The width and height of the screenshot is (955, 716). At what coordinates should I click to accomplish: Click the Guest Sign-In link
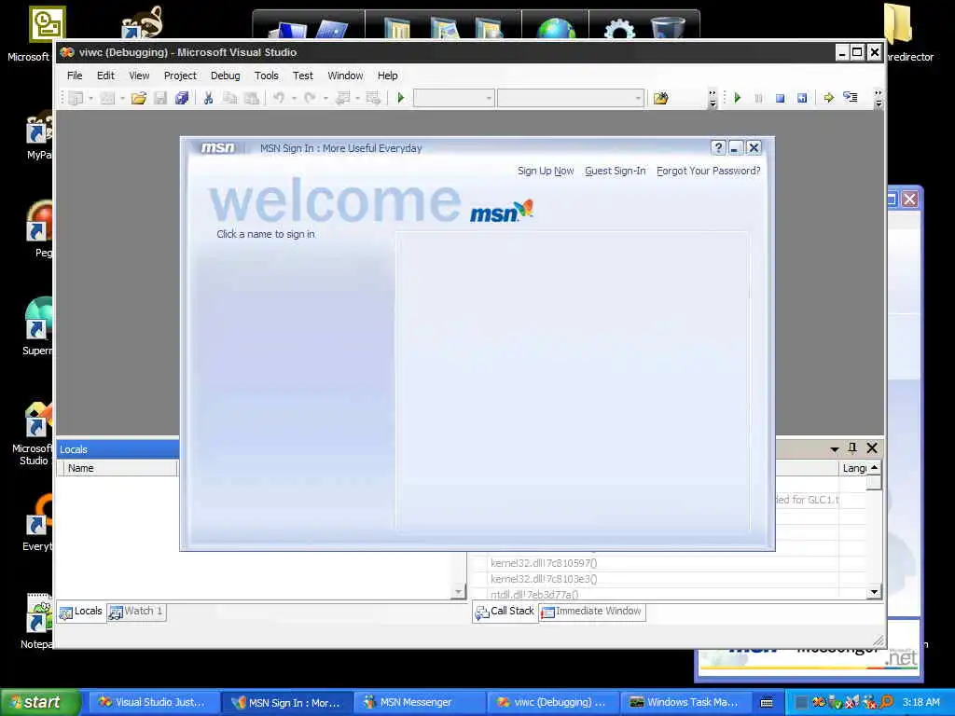click(x=616, y=172)
